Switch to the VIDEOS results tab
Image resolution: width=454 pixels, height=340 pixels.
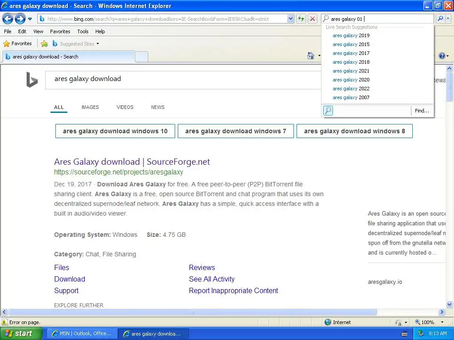pyautogui.click(x=125, y=107)
